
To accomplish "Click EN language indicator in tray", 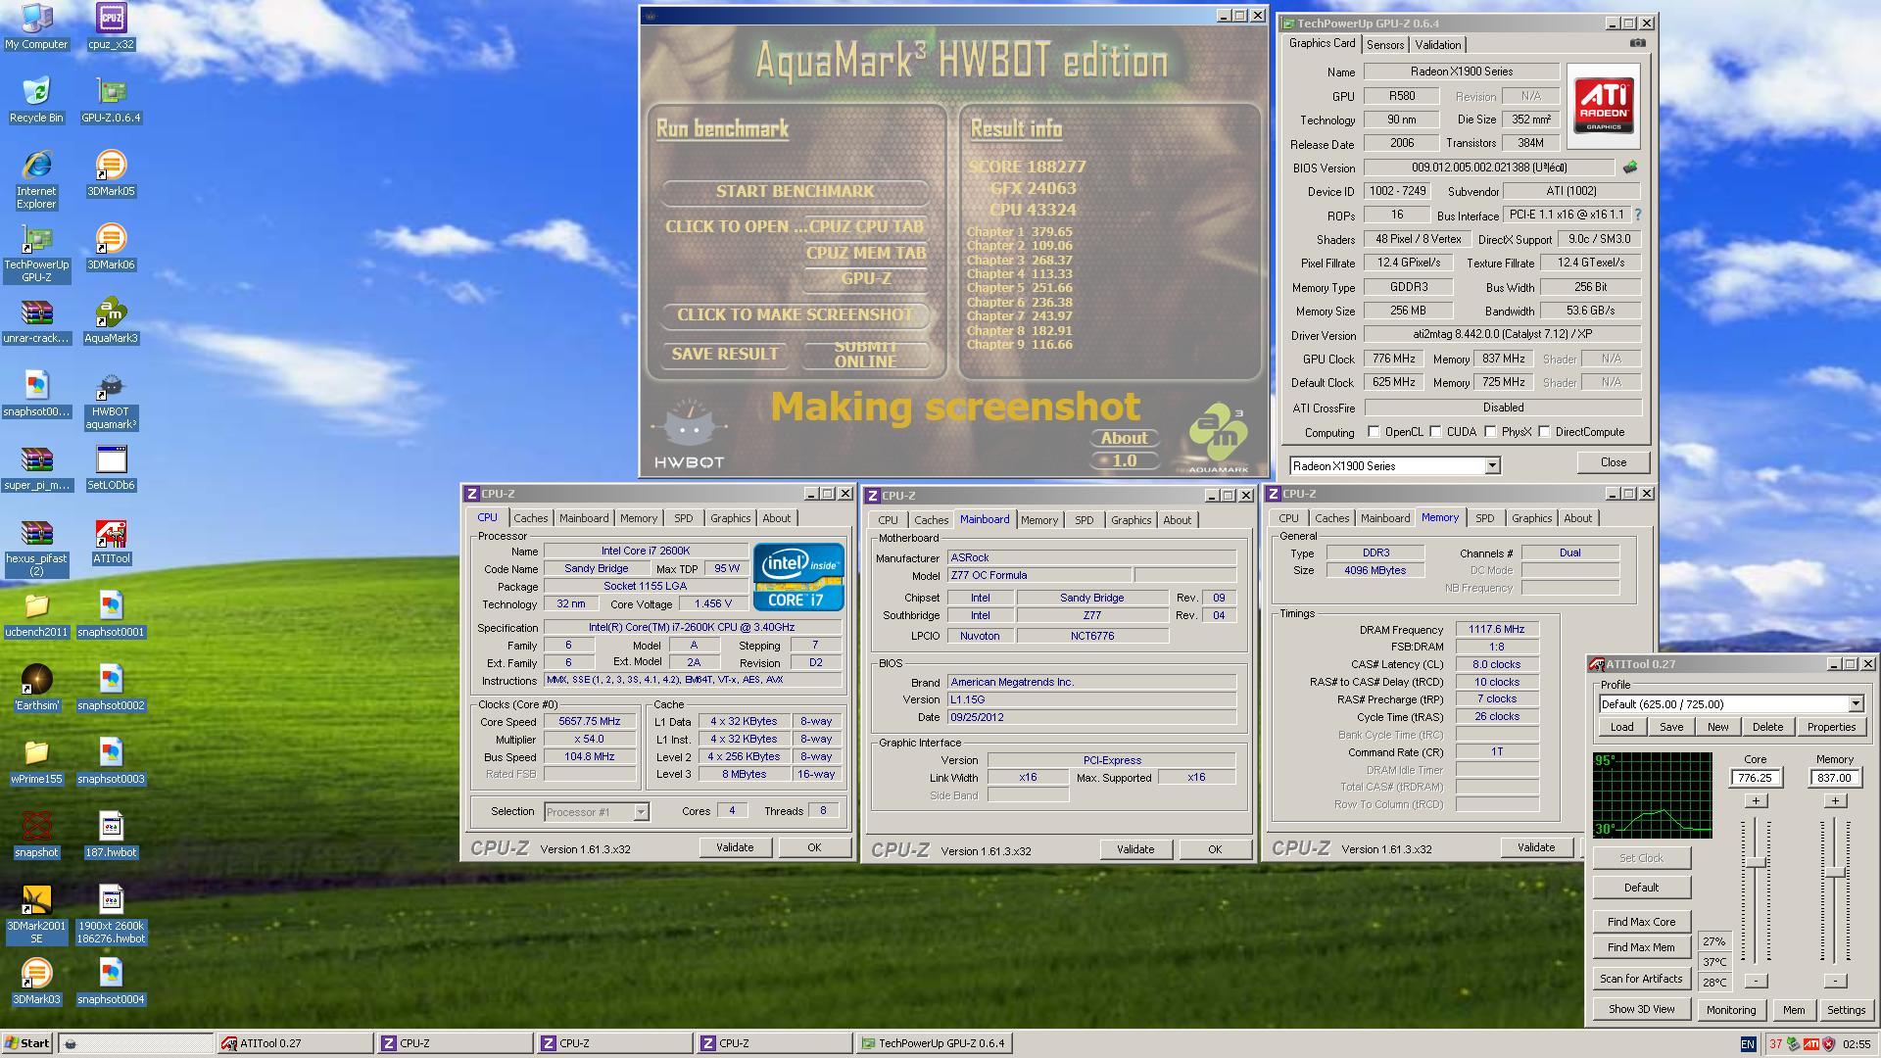I will 1748,1044.
